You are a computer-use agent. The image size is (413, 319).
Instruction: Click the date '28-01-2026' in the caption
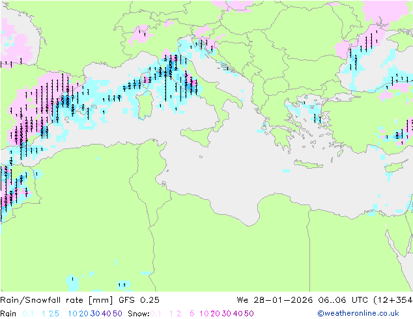pos(283,300)
